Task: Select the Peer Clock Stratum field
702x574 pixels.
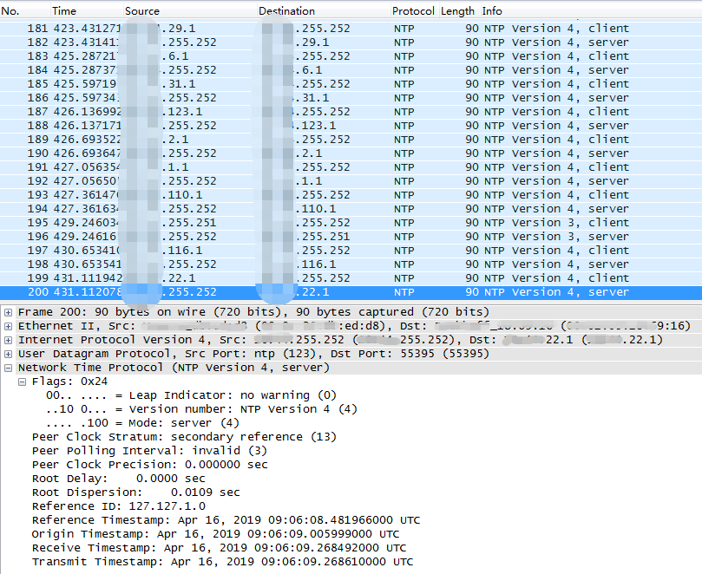Action: click(x=184, y=437)
